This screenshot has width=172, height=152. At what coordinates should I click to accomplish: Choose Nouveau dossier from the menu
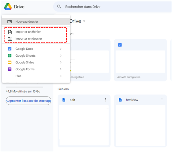tap(27, 21)
